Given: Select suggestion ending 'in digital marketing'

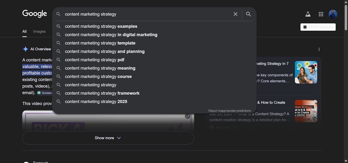Looking at the screenshot, I should click(154, 35).
